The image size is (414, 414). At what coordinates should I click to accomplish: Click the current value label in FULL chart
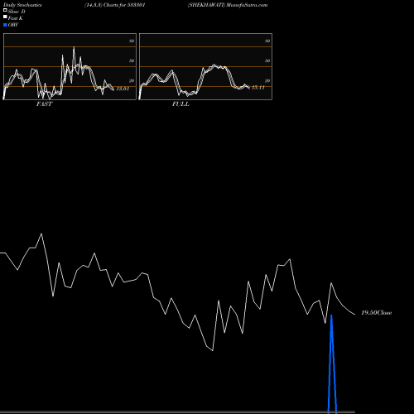(x=258, y=88)
